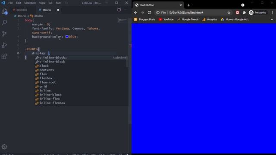Open the Chrome three-dot menu
This screenshot has height=155, width=276.
point(272,12)
